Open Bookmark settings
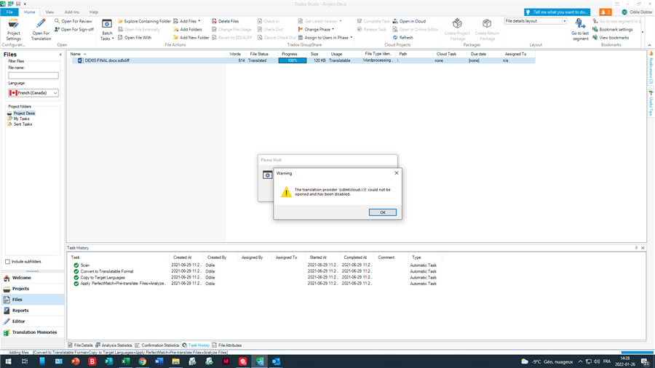The image size is (655, 368). (612, 30)
